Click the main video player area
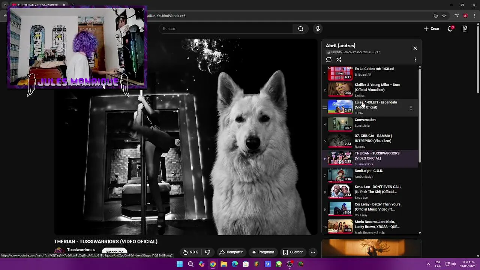 coord(186,137)
